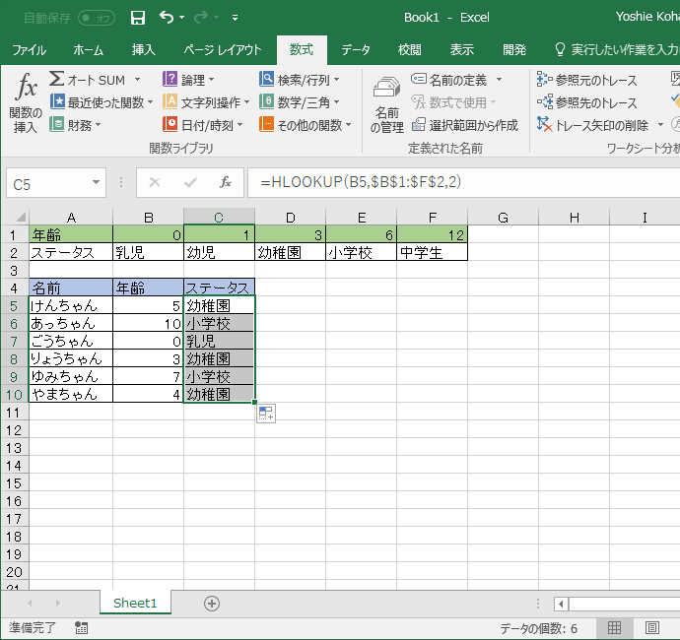680x640 pixels.
Task: Add a new sheet with the plus icon
Action: pos(212,604)
